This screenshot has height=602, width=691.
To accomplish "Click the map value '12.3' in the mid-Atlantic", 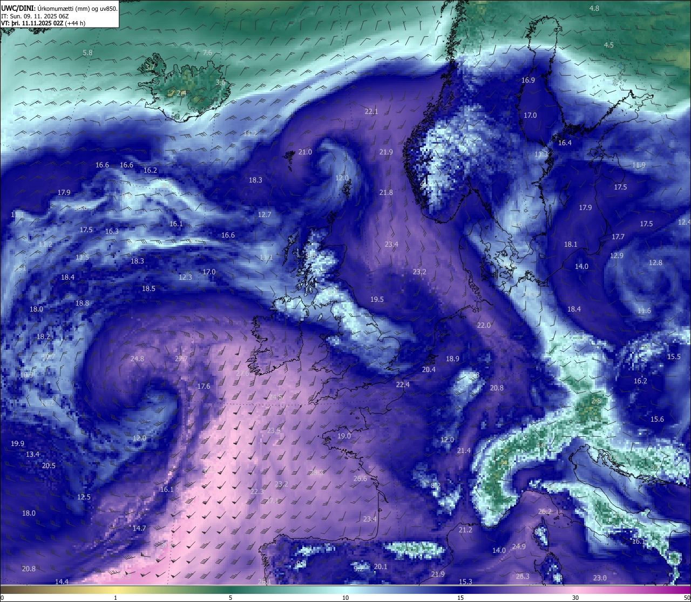I will [185, 278].
